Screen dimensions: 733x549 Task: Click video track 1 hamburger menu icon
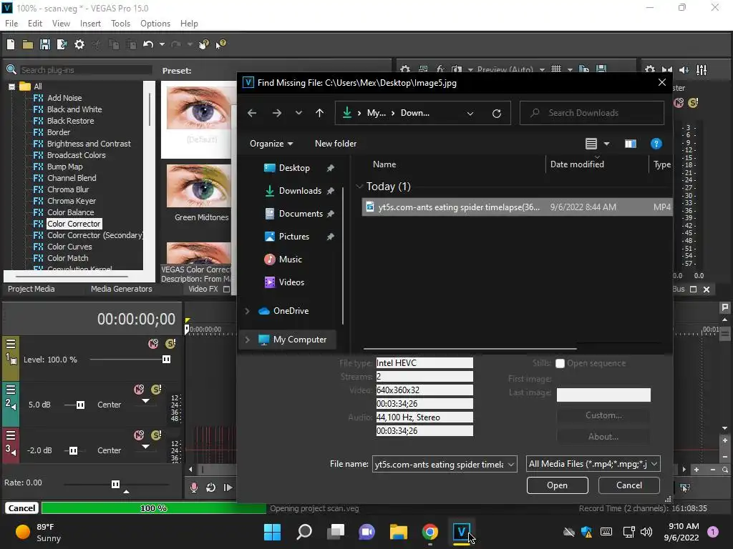pyautogui.click(x=11, y=344)
